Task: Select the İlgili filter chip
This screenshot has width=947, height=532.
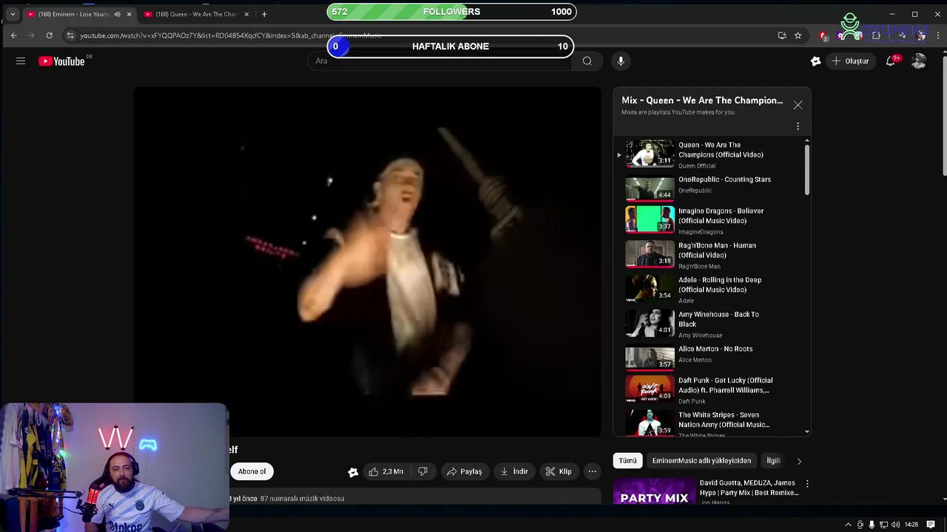Action: pyautogui.click(x=773, y=460)
